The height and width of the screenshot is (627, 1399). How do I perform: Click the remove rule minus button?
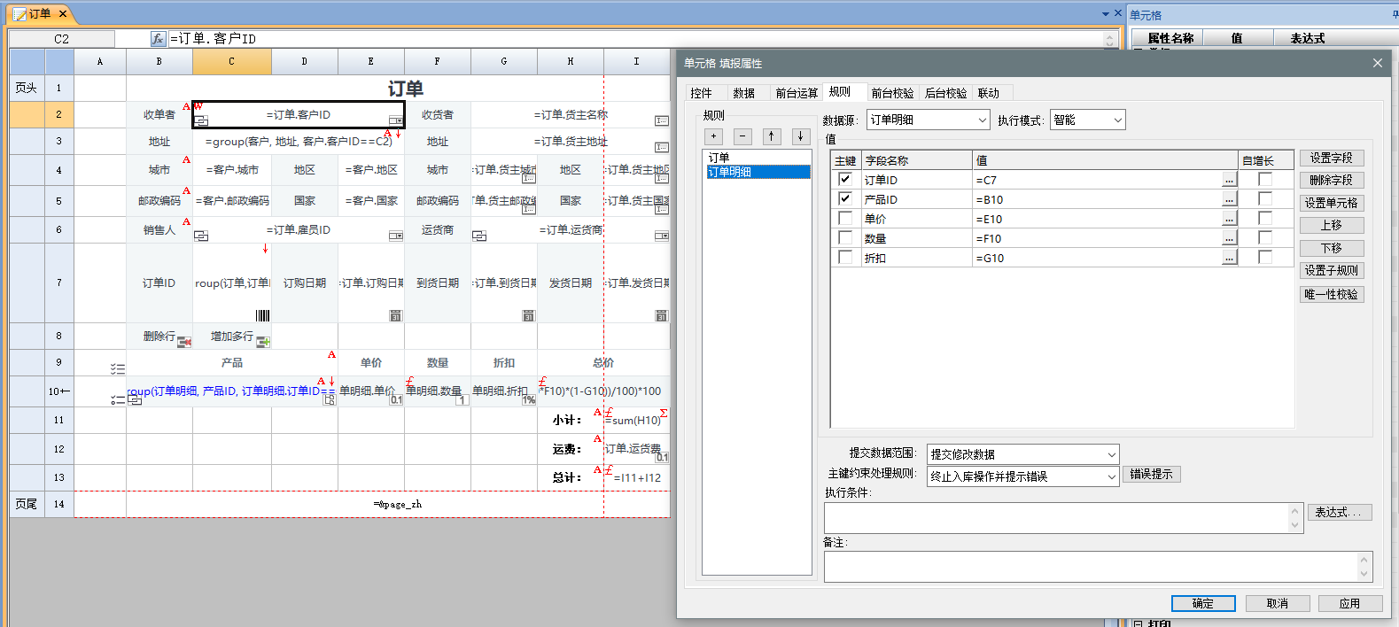743,136
